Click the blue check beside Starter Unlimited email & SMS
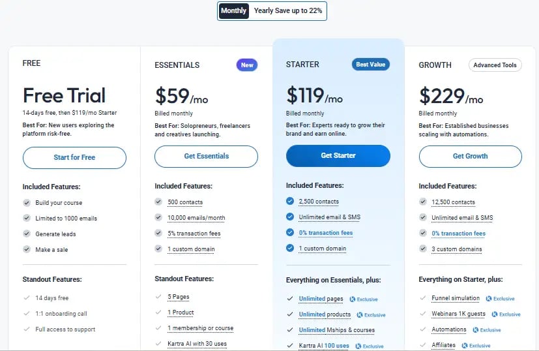This screenshot has width=539, height=351. click(290, 217)
